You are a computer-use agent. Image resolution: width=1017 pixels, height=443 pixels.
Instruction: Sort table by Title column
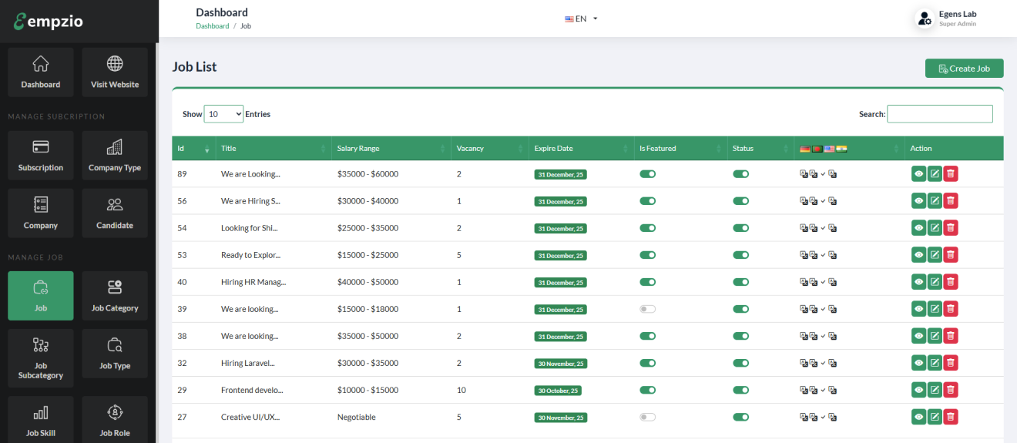click(x=273, y=149)
